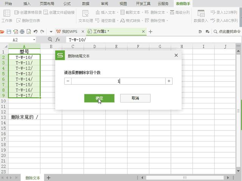Screen dimensions: 242x181
Task: Click the formula bar showing T-W-10/
Action: [154, 40]
